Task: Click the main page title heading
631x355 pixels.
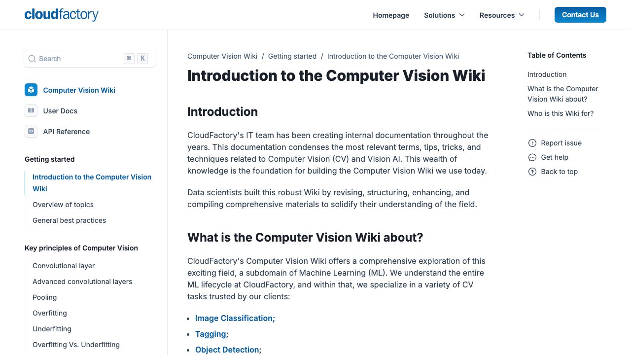Action: [336, 75]
